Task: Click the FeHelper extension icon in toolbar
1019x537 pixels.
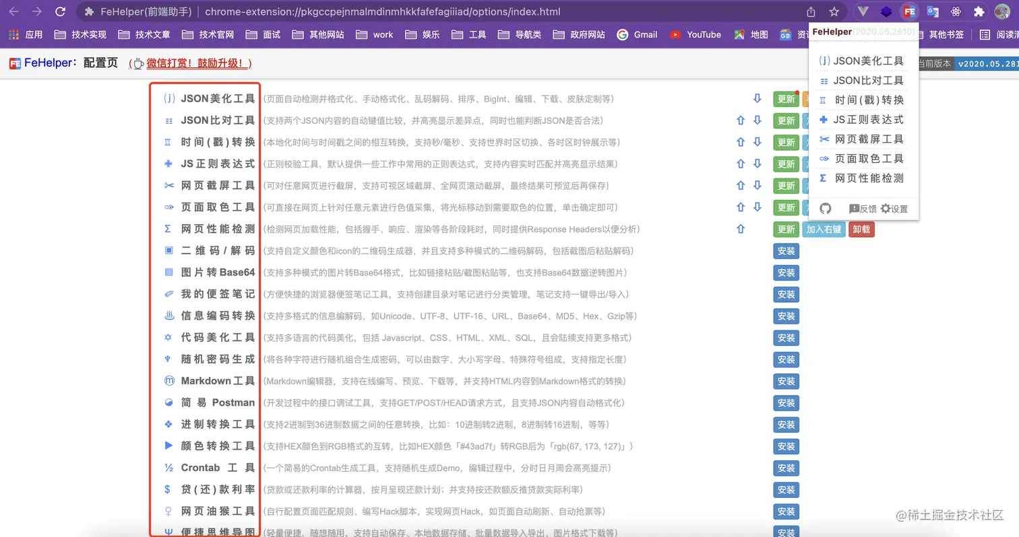Action: [910, 12]
